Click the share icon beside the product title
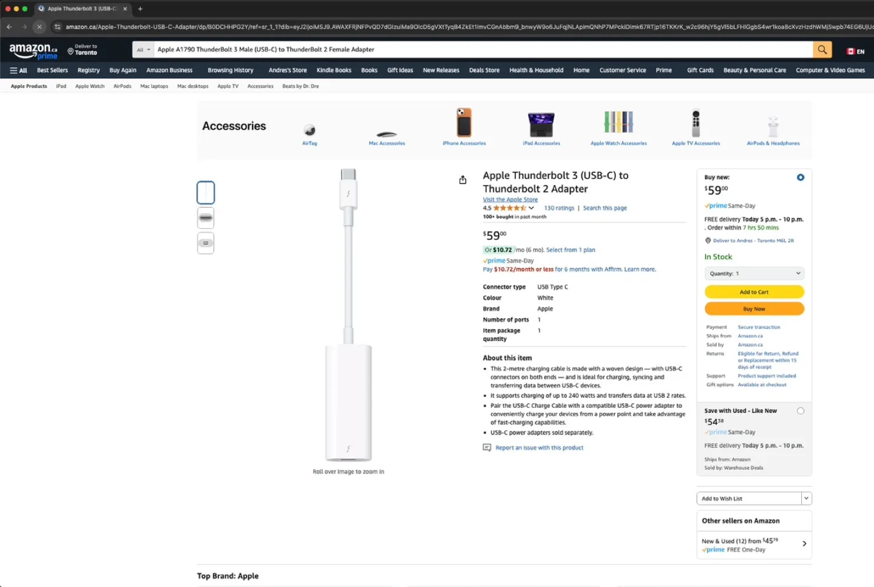This screenshot has width=874, height=587. 462,180
